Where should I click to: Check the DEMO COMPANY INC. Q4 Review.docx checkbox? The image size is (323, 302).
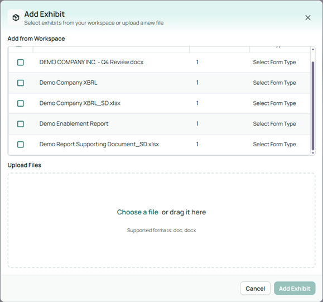click(21, 63)
